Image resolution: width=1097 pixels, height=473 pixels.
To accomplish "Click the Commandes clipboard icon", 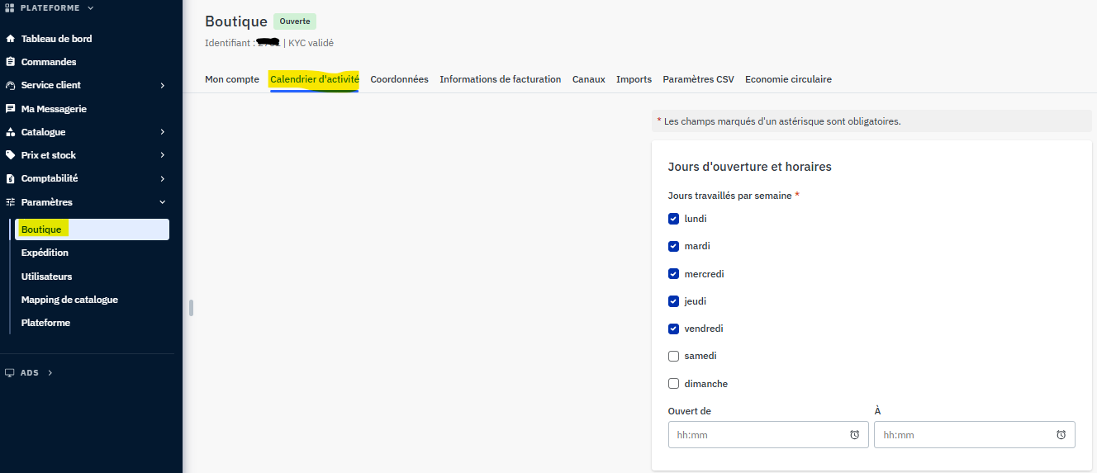I will coord(10,62).
